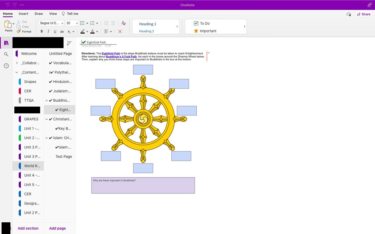Click the Share button
Viewport: 375px width, 234px height.
tap(364, 14)
